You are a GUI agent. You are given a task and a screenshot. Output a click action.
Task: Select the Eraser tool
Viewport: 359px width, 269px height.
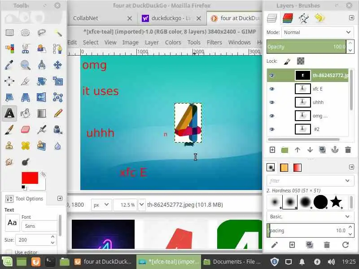pos(26,130)
